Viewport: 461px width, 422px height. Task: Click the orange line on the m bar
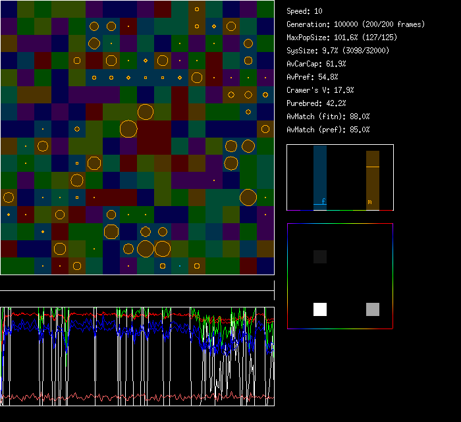click(373, 167)
